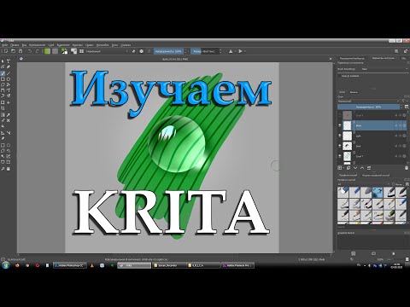Adjust the brush opacity slider in toolbar
Image resolution: width=410 pixels, height=307 pixels.
pos(168,51)
